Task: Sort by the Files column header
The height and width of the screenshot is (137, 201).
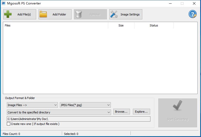Action: pyautogui.click(x=56, y=25)
